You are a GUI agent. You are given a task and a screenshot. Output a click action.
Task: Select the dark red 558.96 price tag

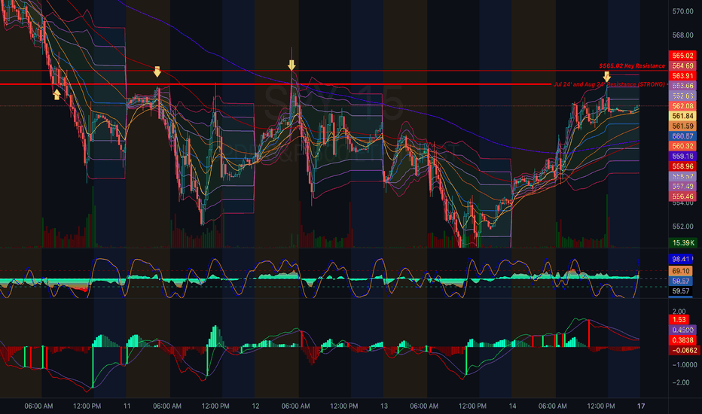pos(682,166)
